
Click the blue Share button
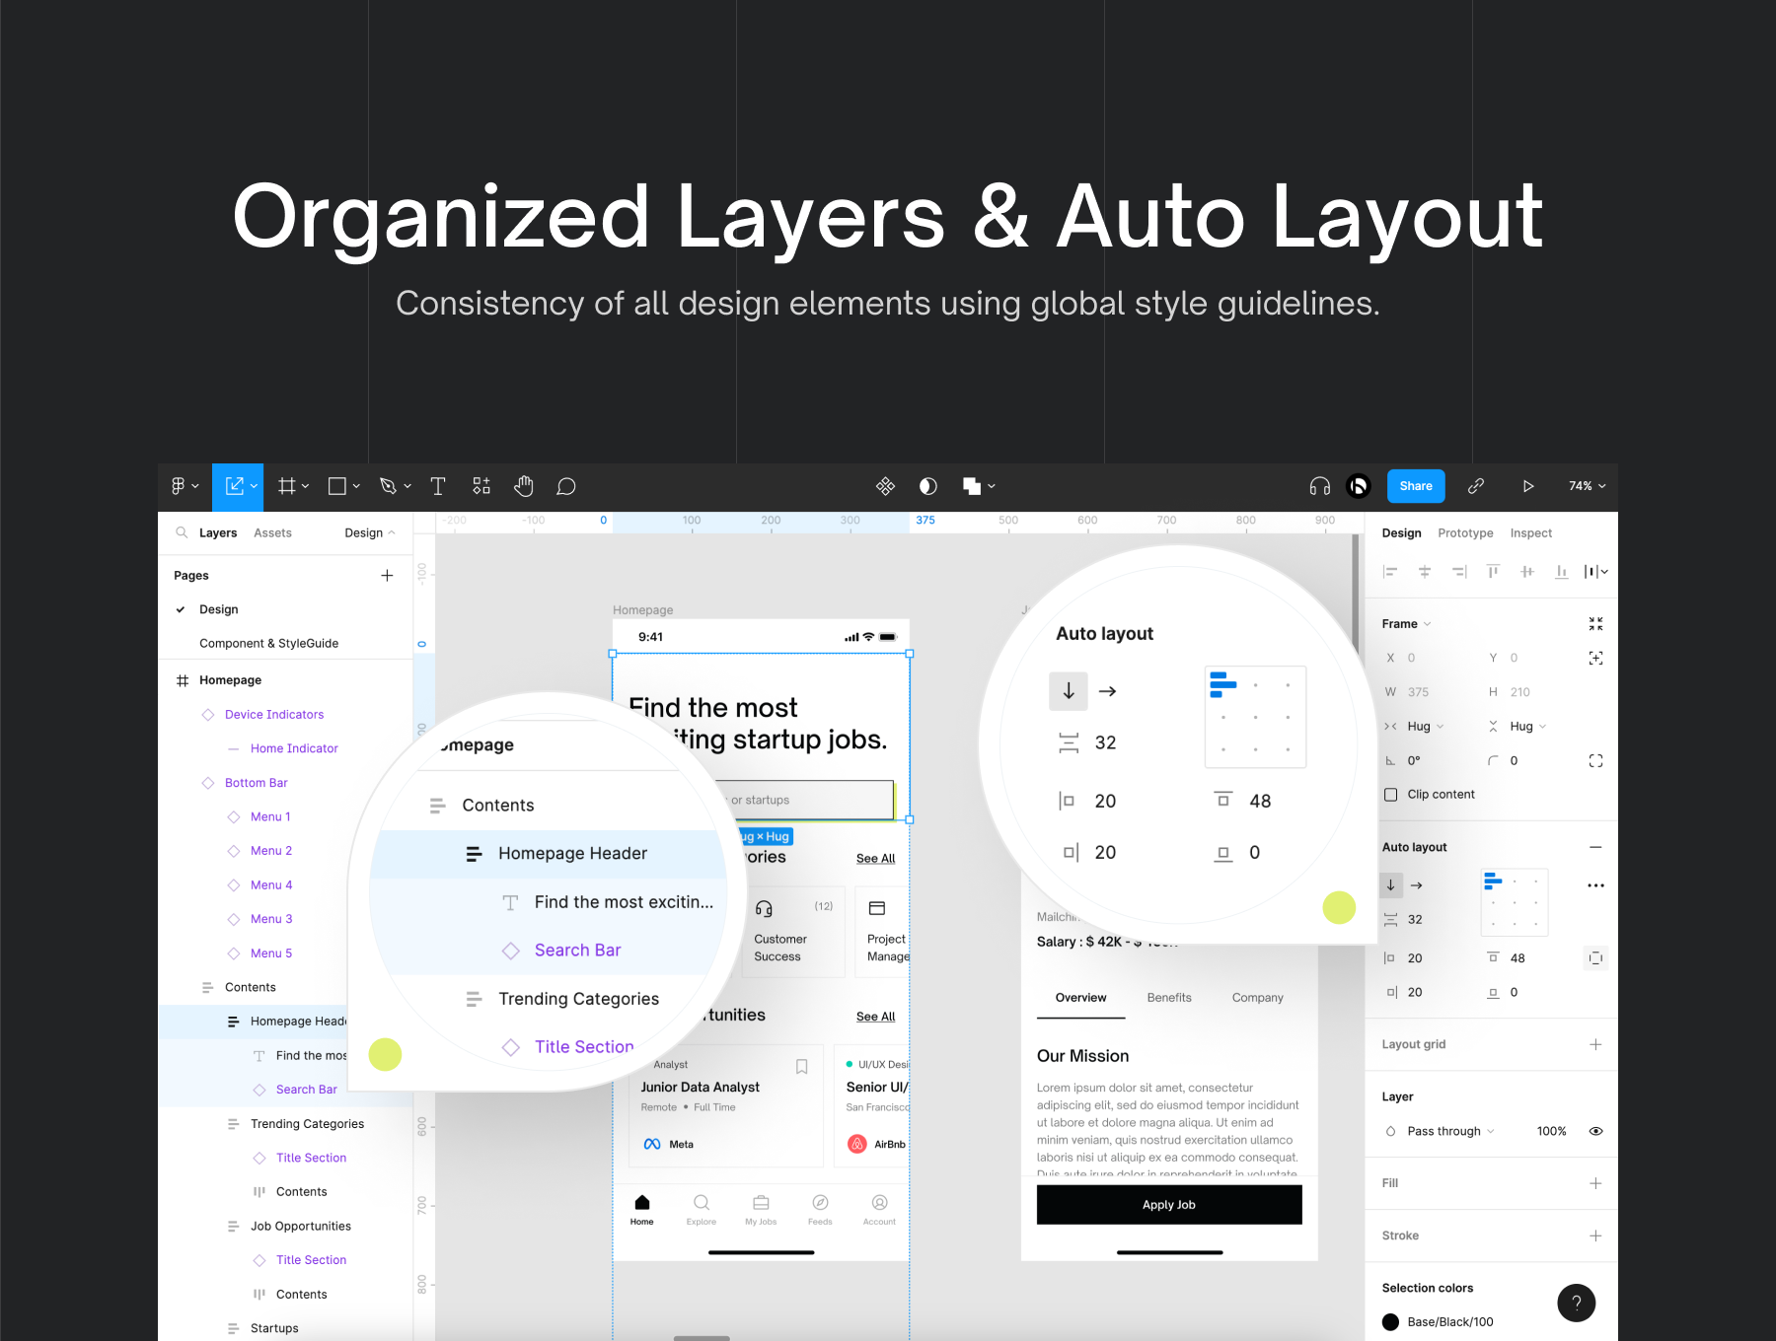click(1415, 486)
